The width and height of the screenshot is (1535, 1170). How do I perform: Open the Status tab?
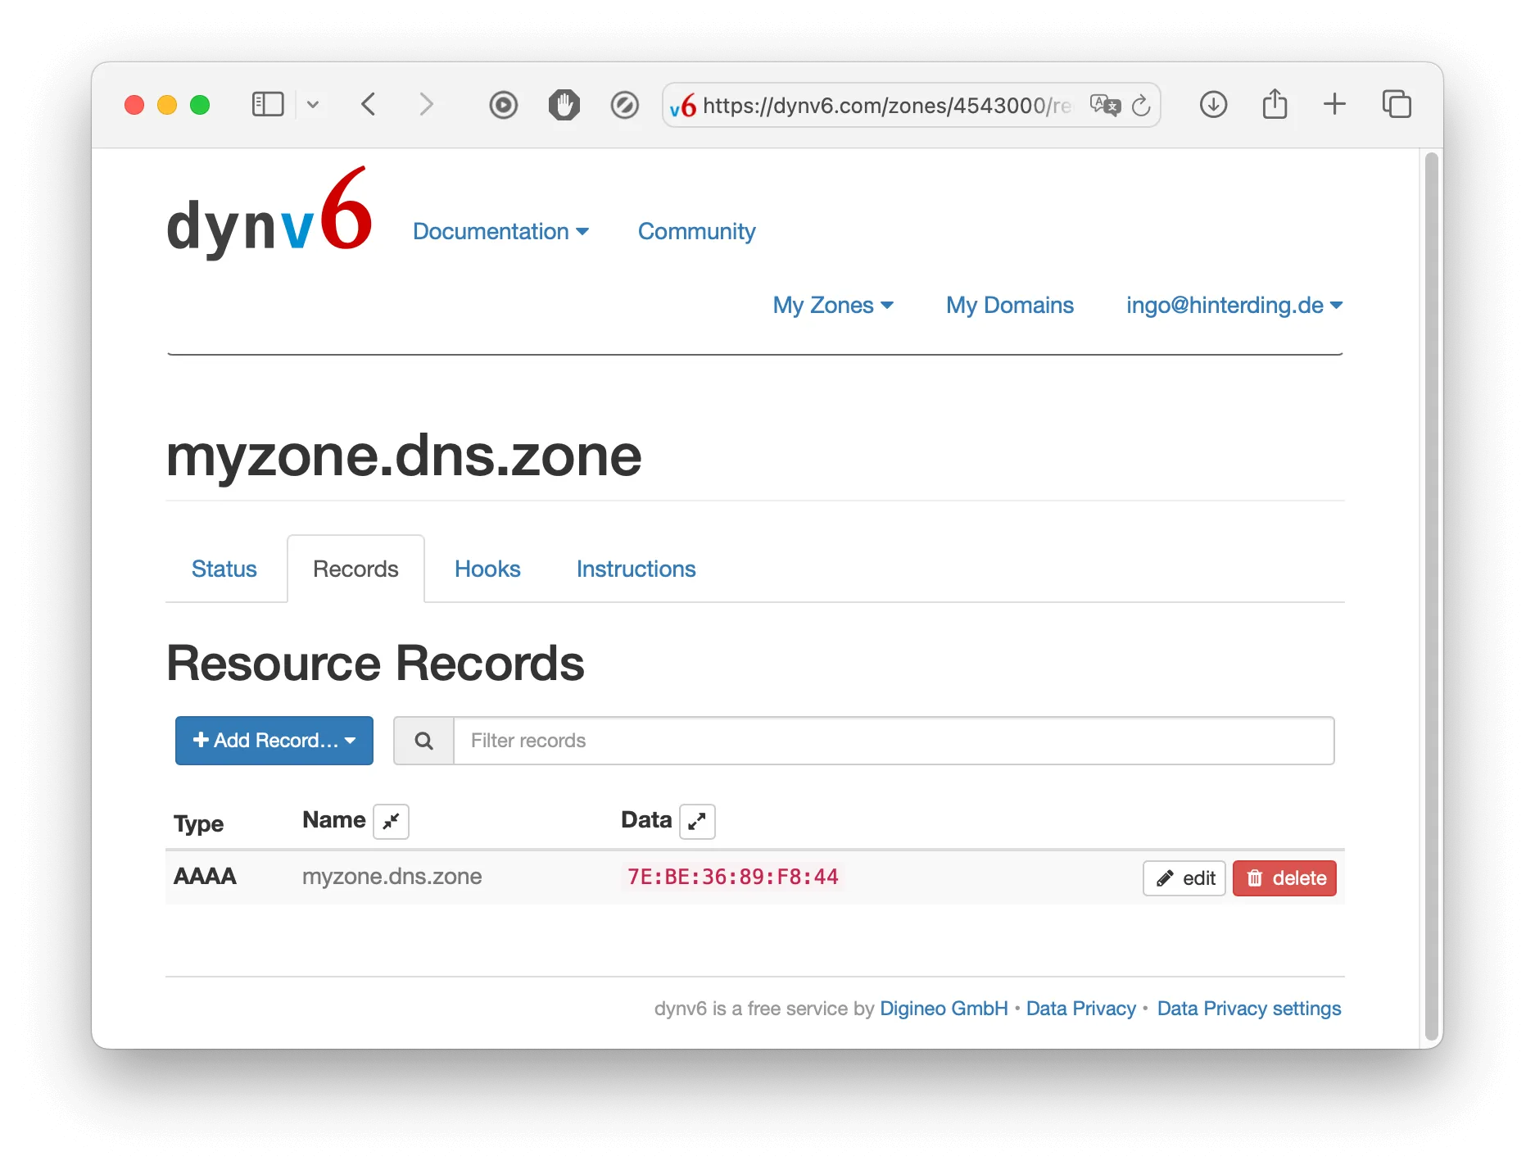click(x=223, y=569)
